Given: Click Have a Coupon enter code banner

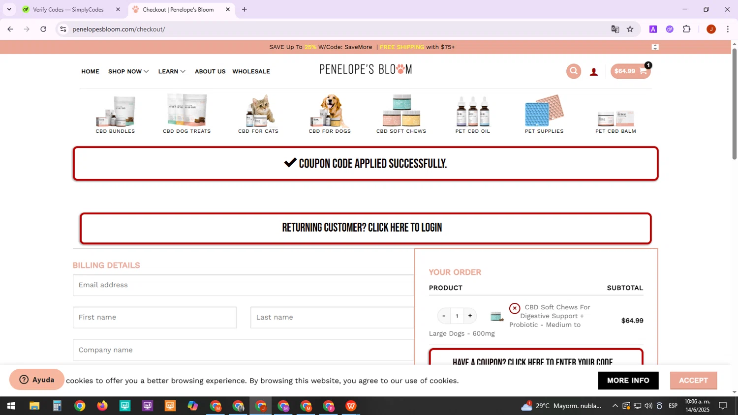Looking at the screenshot, I should click(536, 357).
